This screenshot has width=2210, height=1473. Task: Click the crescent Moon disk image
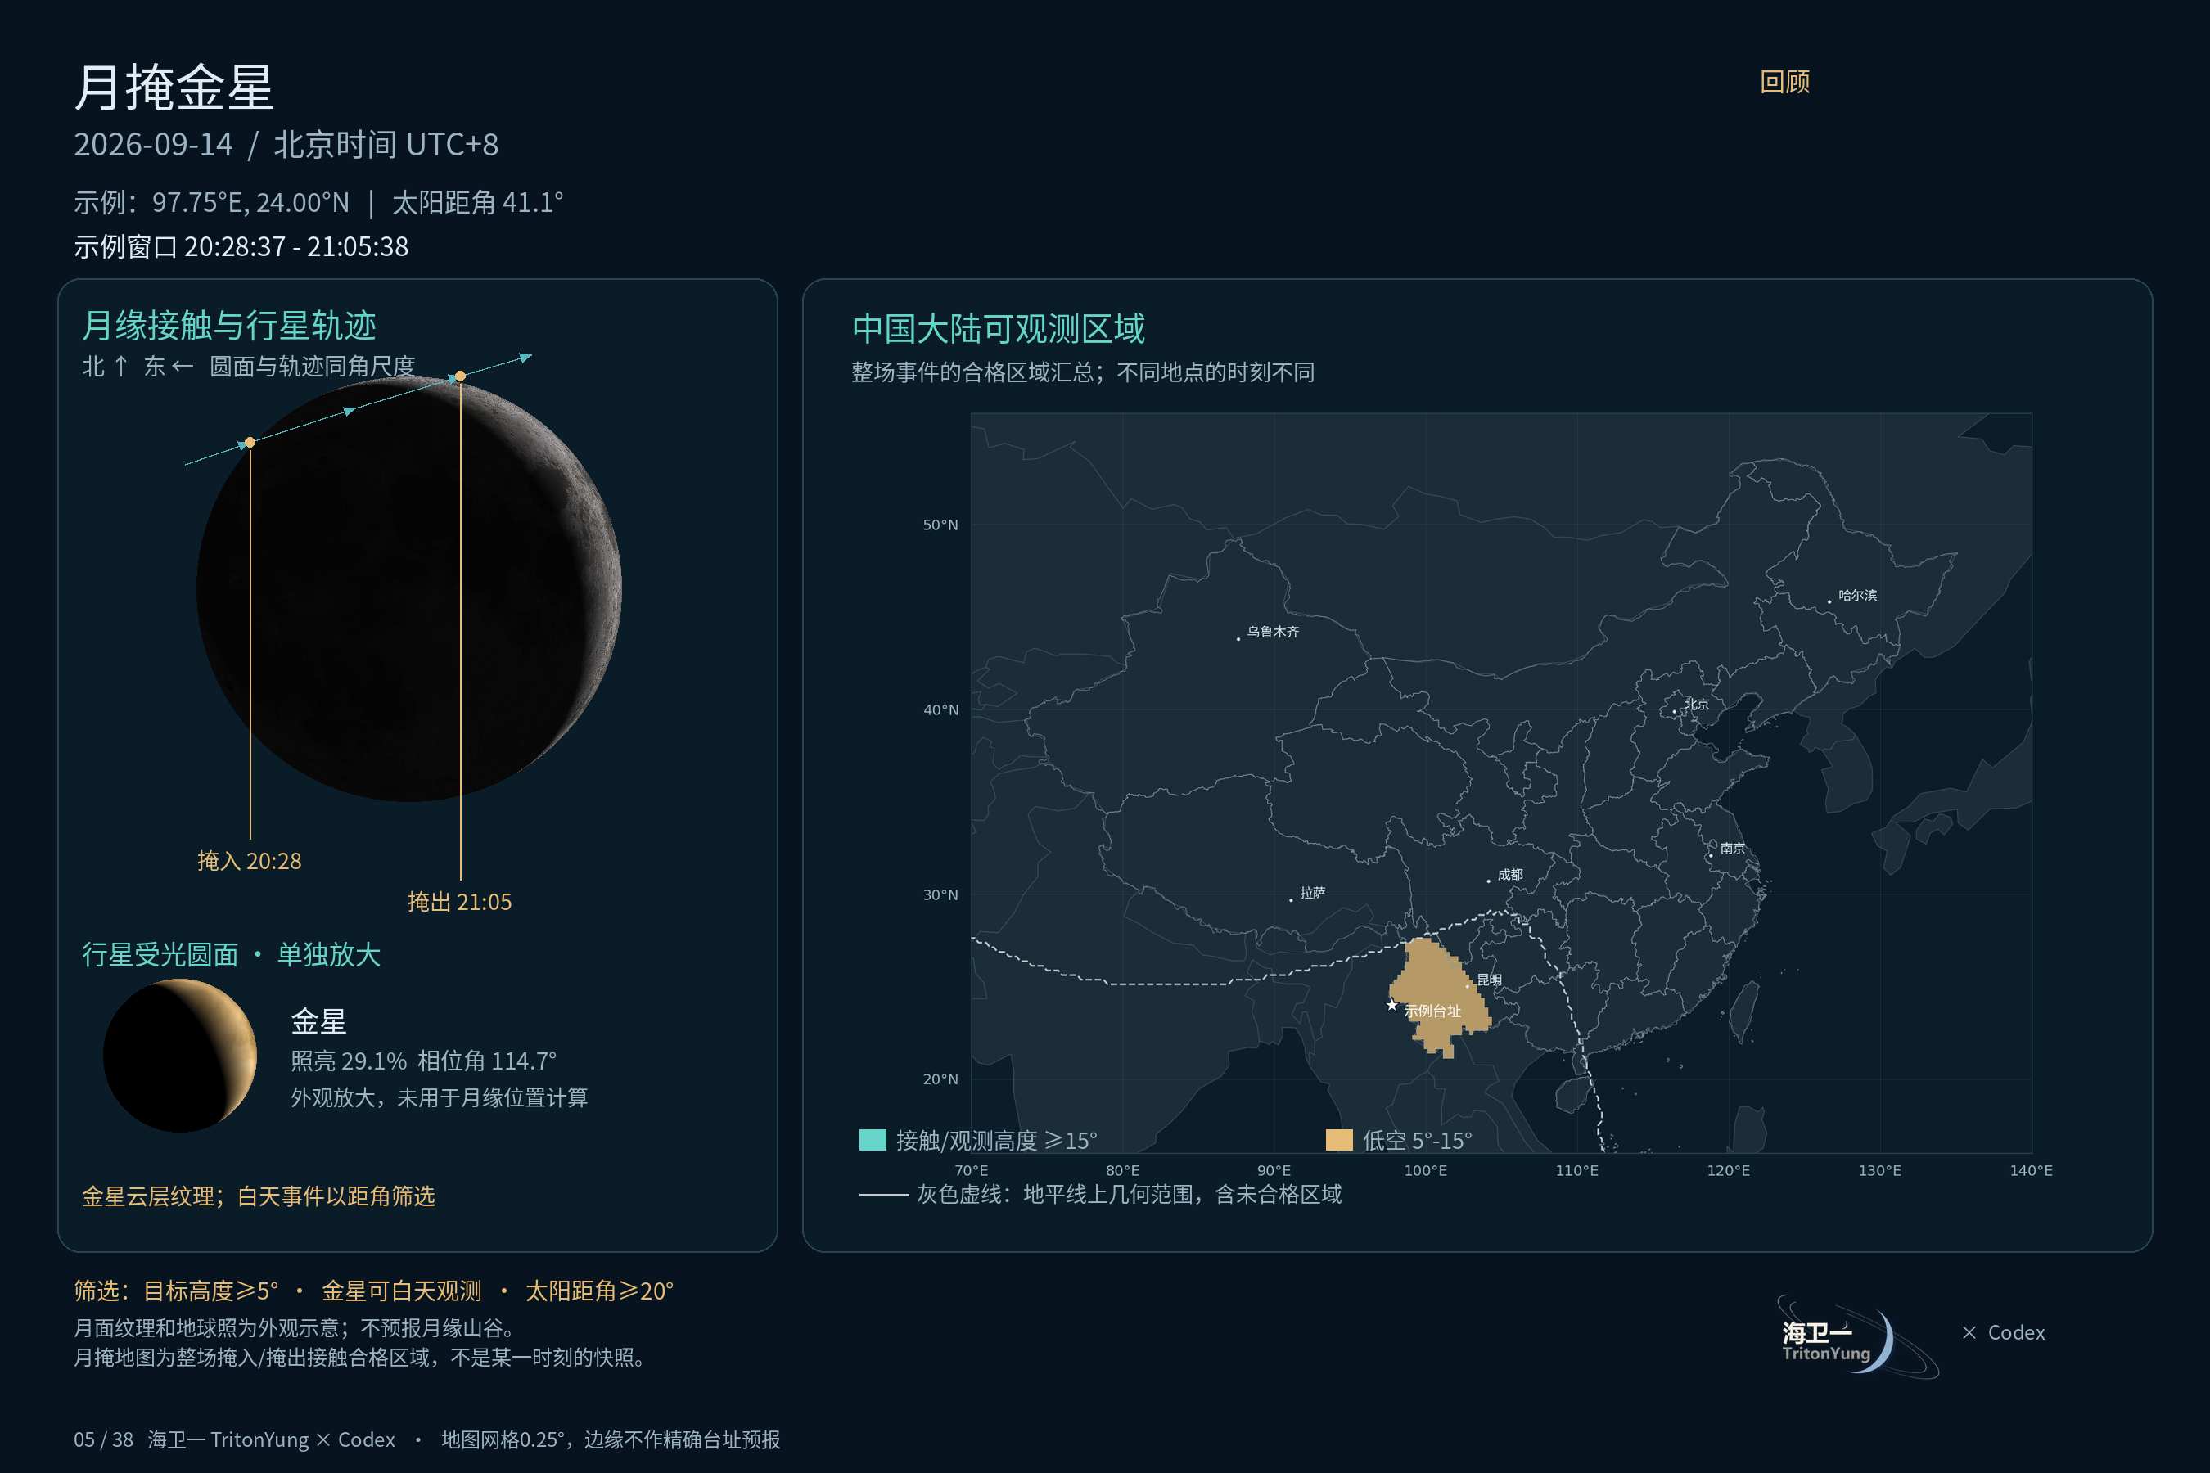(408, 589)
